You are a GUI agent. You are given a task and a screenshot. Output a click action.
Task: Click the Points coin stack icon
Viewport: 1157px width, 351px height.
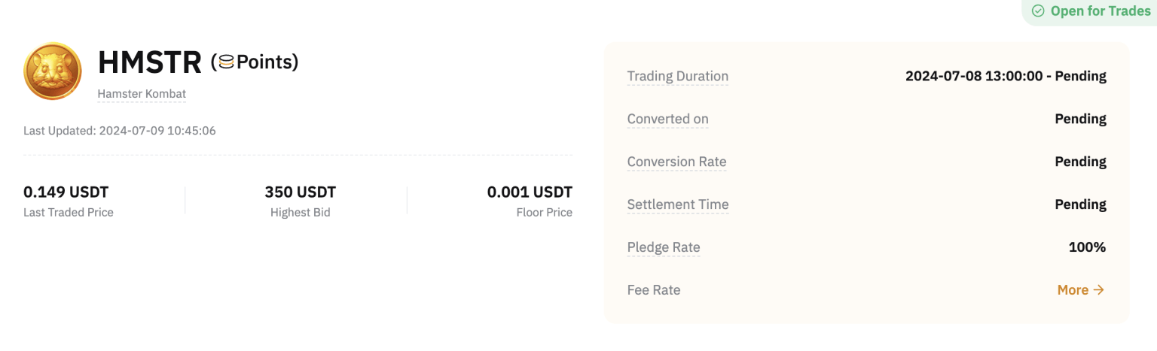pos(226,62)
